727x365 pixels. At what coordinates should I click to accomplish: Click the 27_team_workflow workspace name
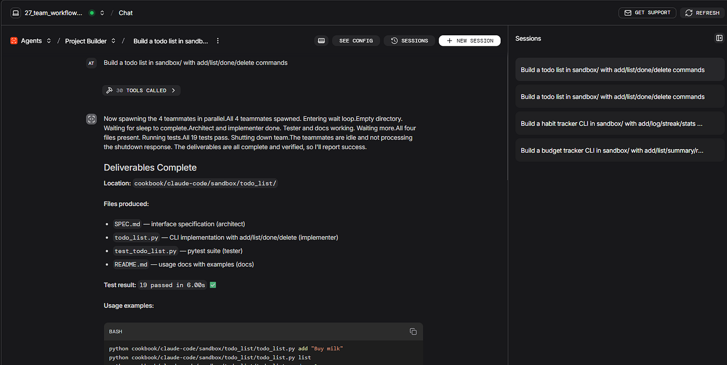tap(53, 13)
